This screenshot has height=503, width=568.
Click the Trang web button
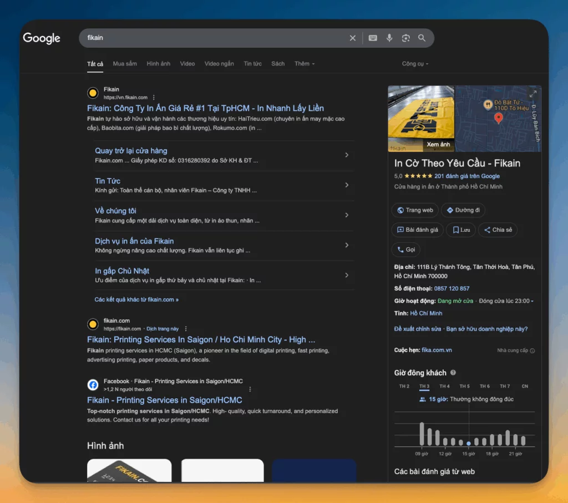tap(415, 210)
